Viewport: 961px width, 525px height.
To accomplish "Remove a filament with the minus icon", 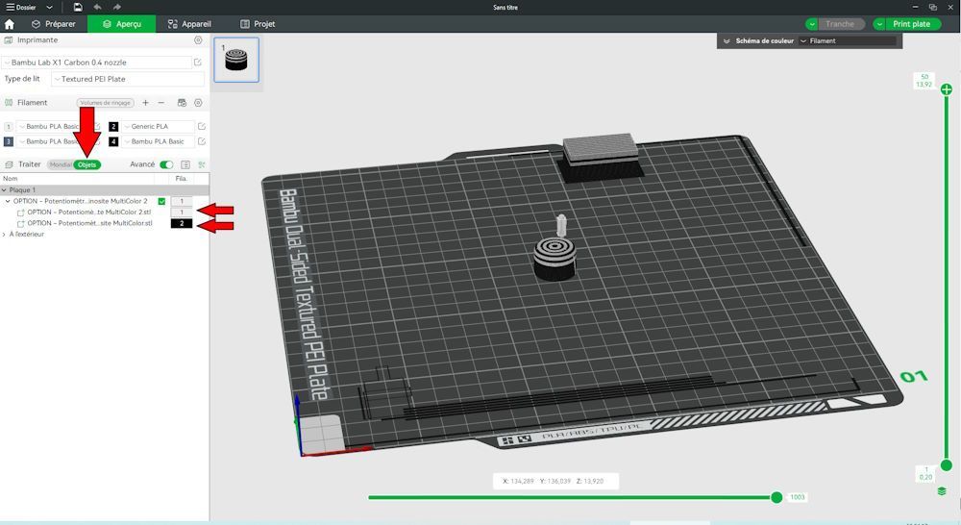I will point(161,103).
